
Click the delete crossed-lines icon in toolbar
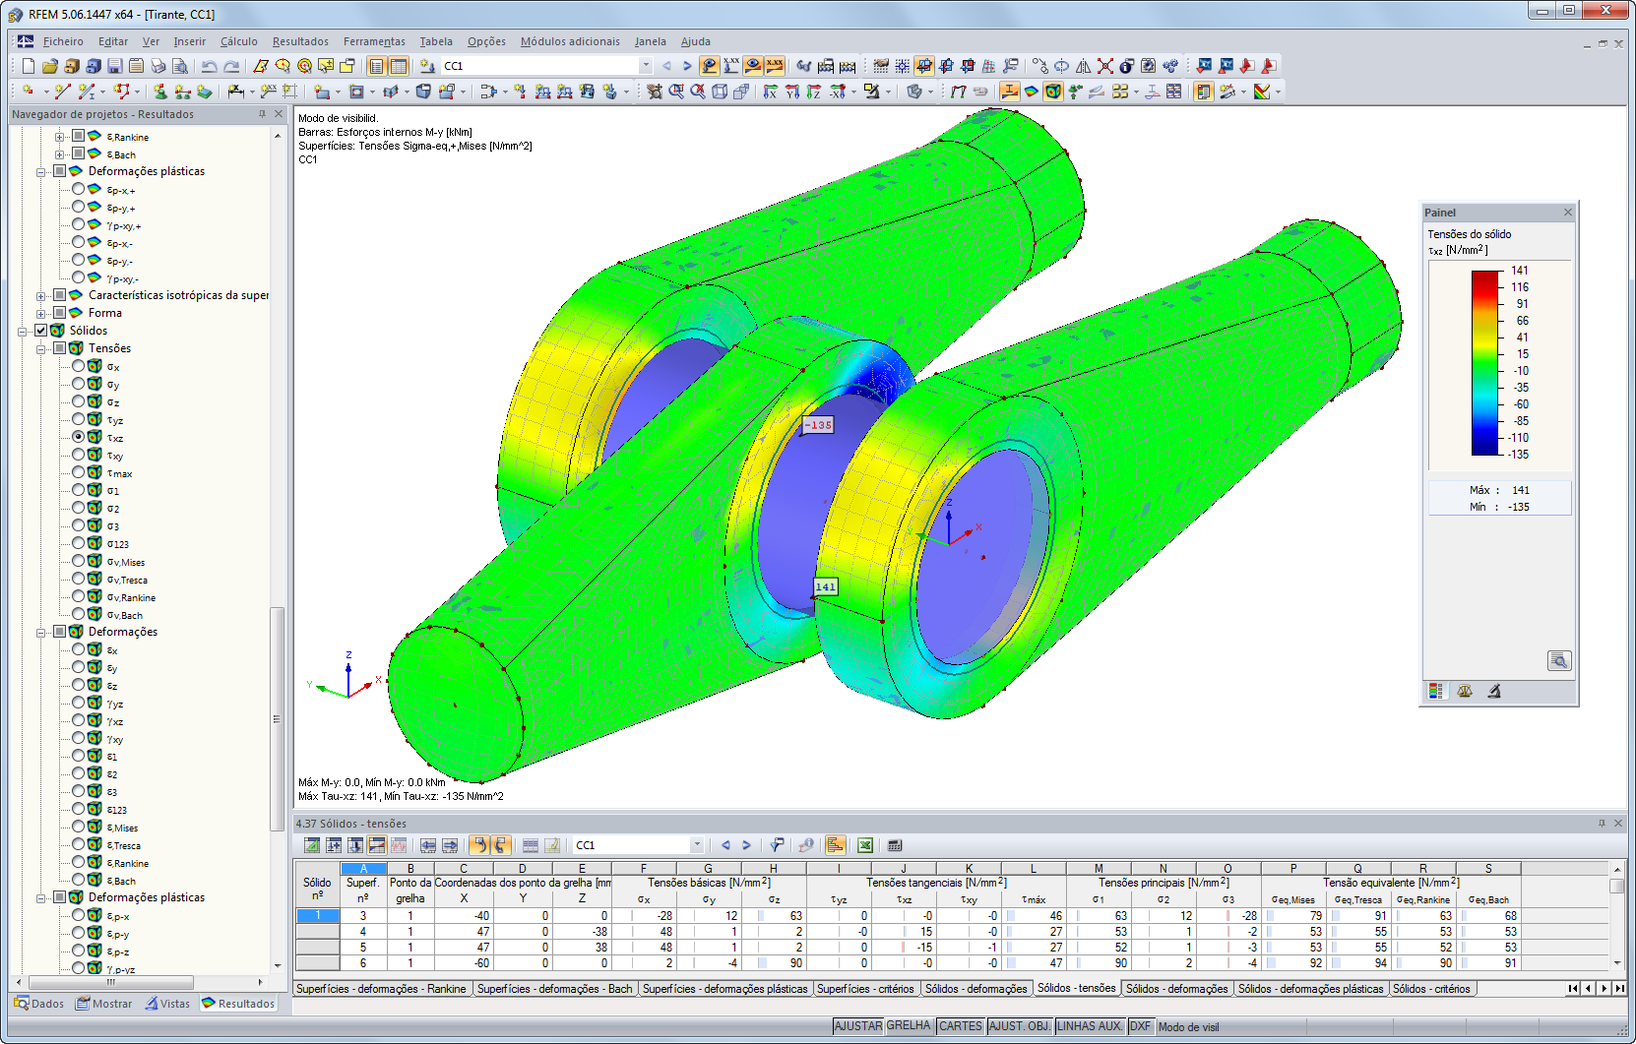tap(1105, 66)
